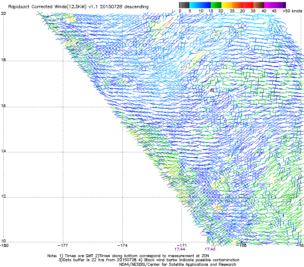Click the red 30–35 knots legend swatch
304x267 pixels.
pos(248,5)
